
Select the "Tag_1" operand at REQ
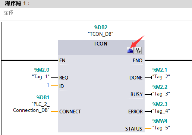coord(41,77)
